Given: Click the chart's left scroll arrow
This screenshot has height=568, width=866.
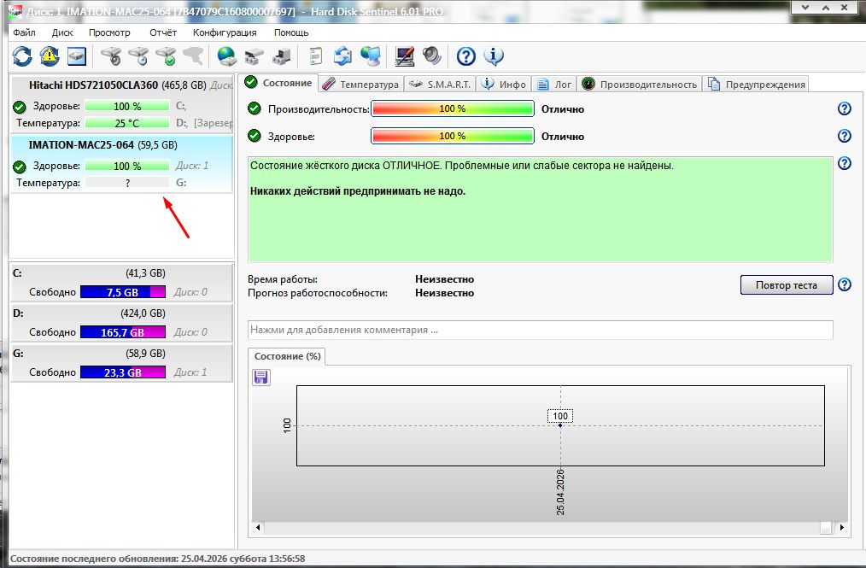Looking at the screenshot, I should tap(258, 527).
